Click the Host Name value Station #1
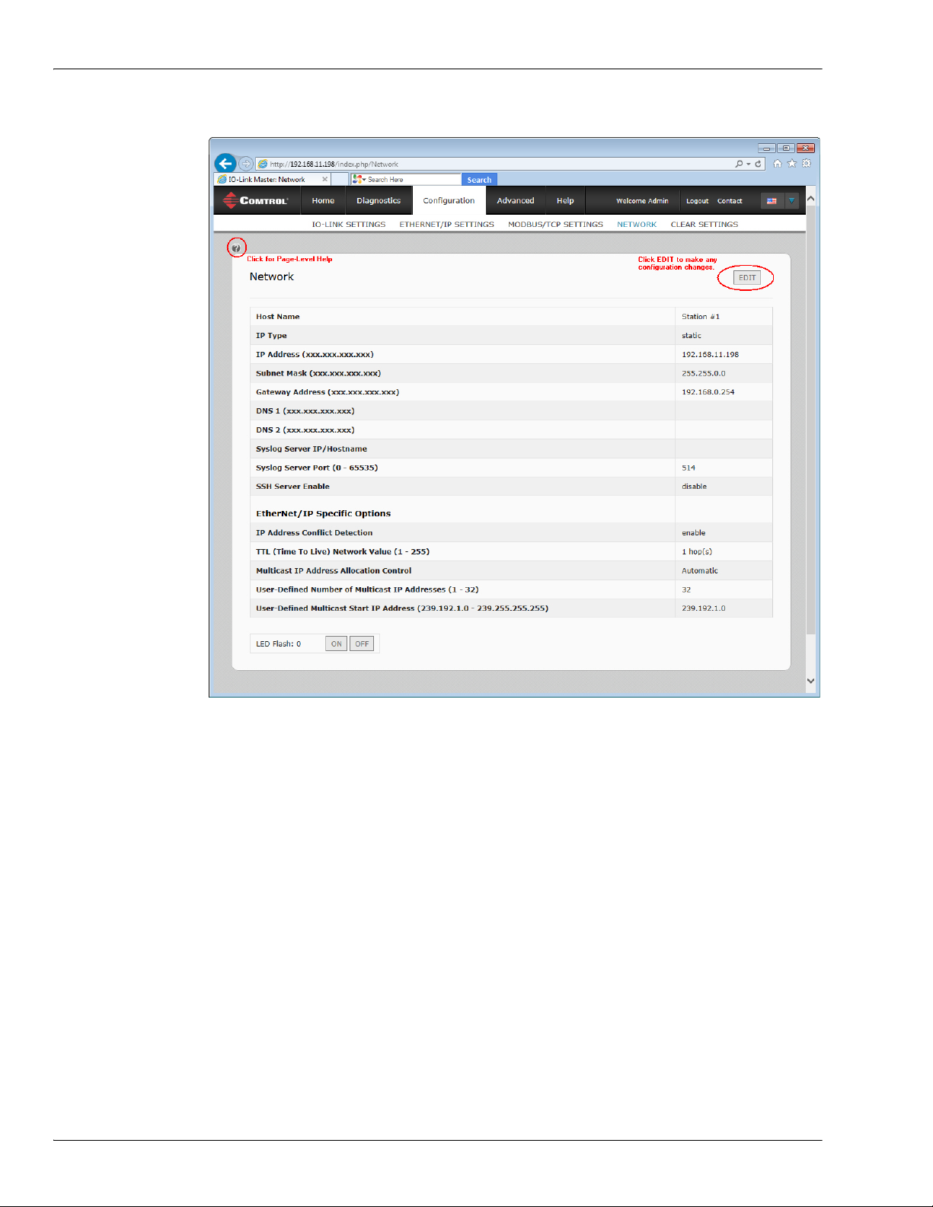The image size is (933, 1207). pos(701,317)
